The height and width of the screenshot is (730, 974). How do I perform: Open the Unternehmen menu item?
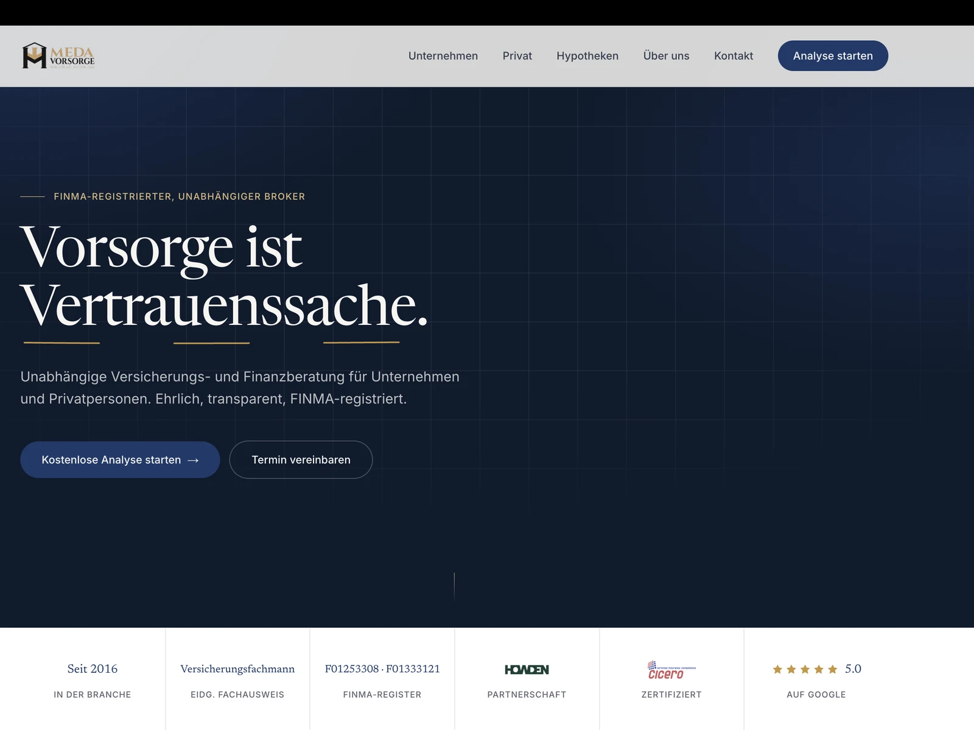click(x=443, y=56)
